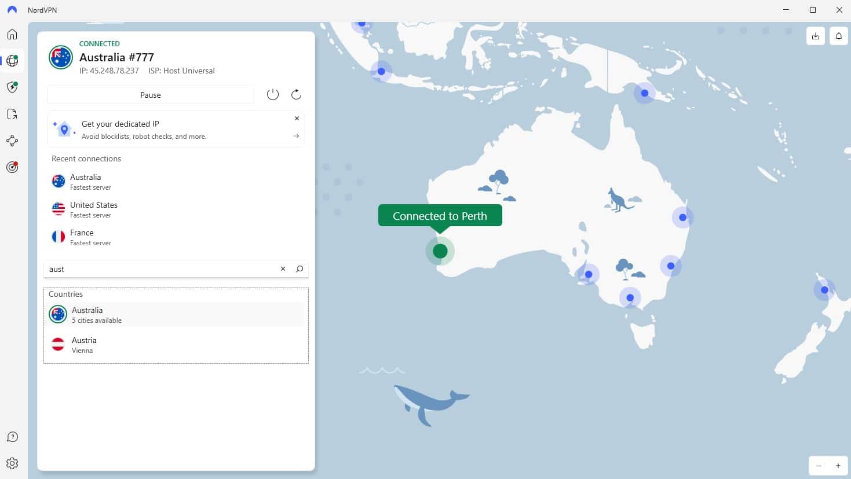Click the CONNECTED status label
The image size is (851, 479).
[100, 43]
